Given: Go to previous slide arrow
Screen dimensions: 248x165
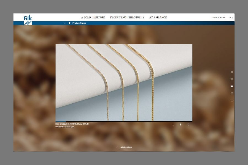Looking at the screenshot, I should (173, 125).
